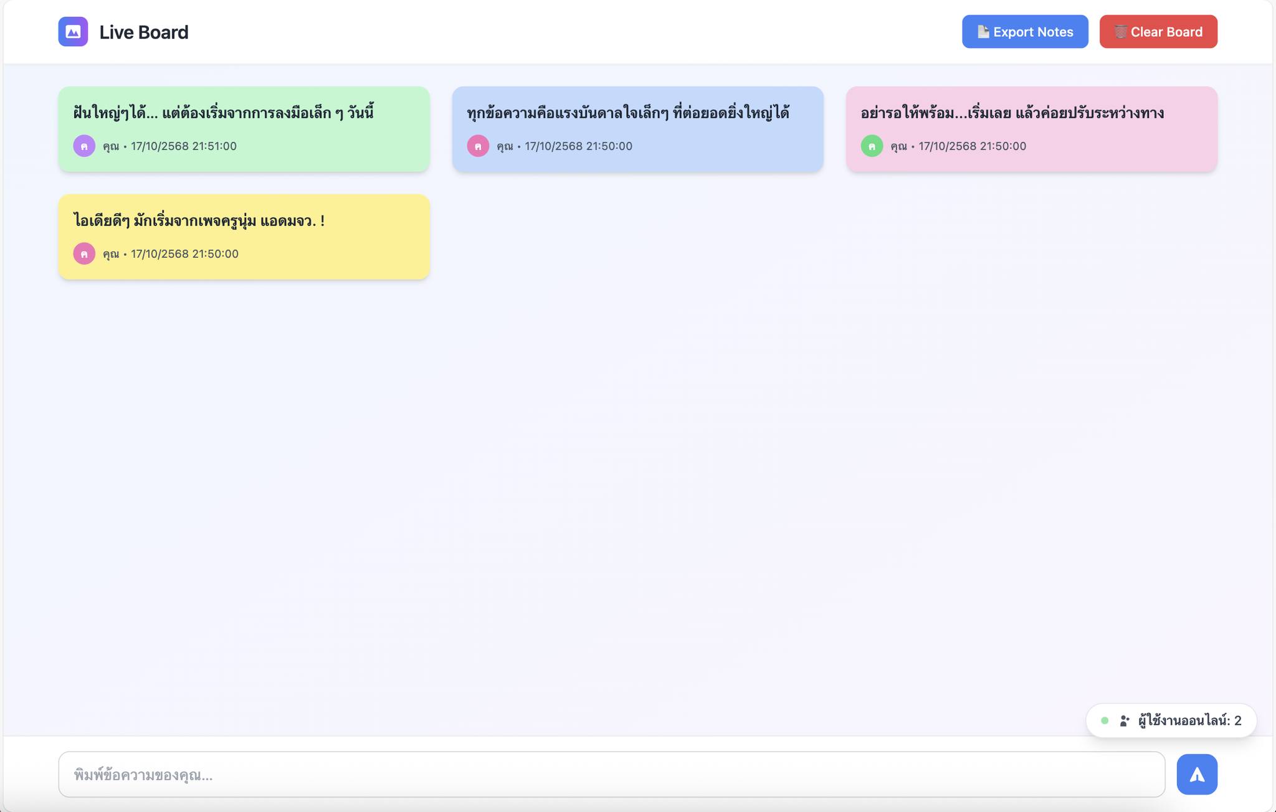Focus the message input field
This screenshot has height=812, width=1276.
pyautogui.click(x=612, y=774)
